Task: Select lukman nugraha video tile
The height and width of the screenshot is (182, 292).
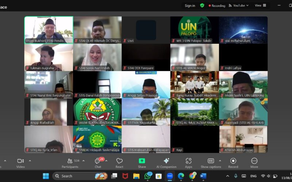Action: click(x=49, y=57)
